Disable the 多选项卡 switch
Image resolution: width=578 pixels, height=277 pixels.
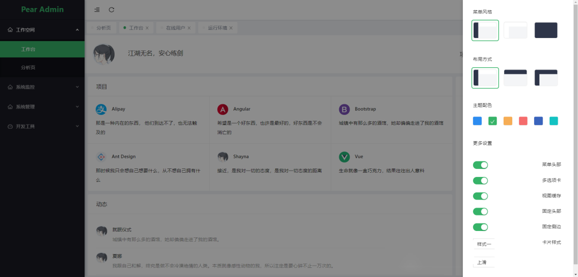click(x=480, y=181)
